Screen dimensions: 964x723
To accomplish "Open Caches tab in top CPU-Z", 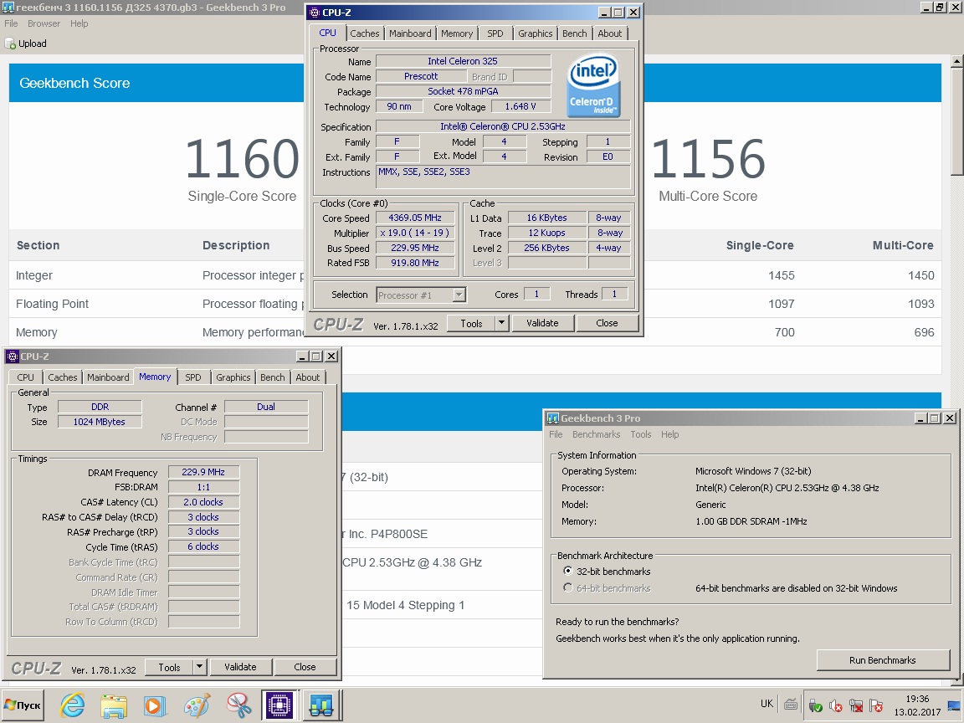I will (x=365, y=33).
